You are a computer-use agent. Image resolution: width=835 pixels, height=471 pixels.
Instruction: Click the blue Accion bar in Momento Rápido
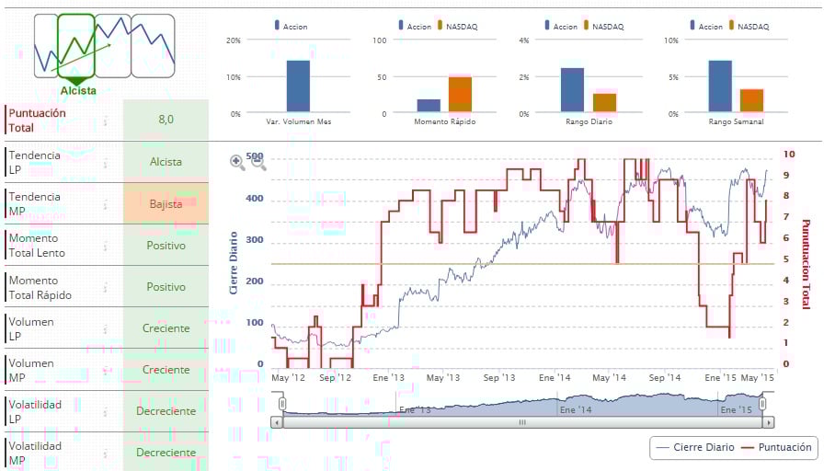point(429,106)
